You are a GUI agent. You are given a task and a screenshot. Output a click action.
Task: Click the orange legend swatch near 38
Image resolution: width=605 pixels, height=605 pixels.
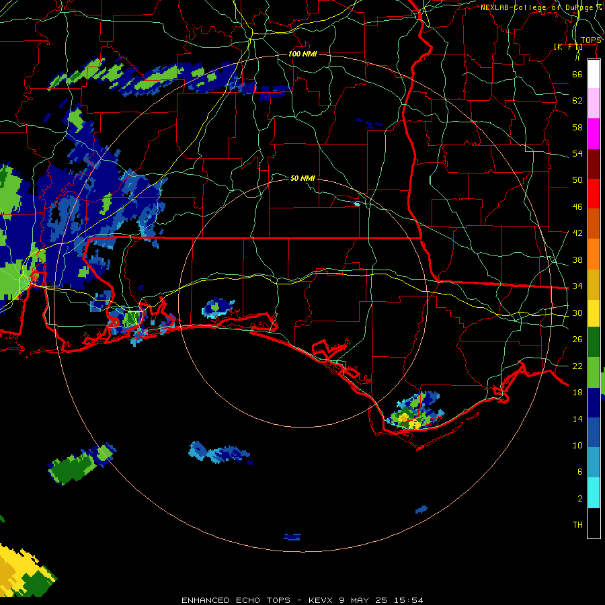coord(594,254)
